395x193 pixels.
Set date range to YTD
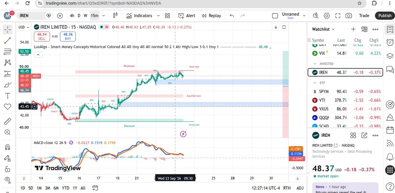(x=65, y=188)
